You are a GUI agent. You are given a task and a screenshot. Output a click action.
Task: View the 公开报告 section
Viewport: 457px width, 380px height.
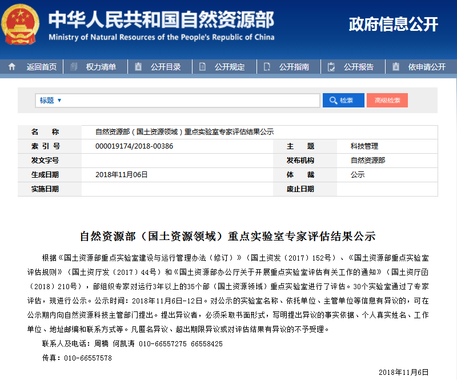click(x=359, y=67)
